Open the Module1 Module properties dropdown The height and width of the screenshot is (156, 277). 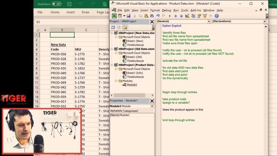coord(152,106)
